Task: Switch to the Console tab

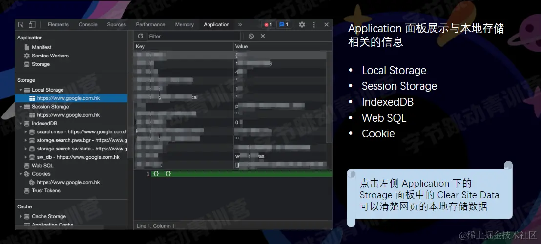Action: pos(88,25)
